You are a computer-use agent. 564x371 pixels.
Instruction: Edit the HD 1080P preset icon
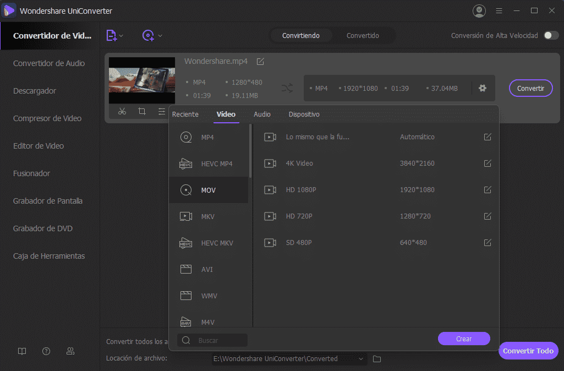[x=487, y=190]
